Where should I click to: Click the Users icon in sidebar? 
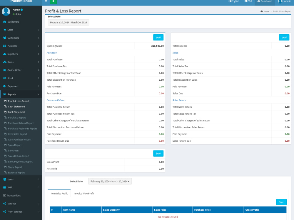[x=5, y=179]
